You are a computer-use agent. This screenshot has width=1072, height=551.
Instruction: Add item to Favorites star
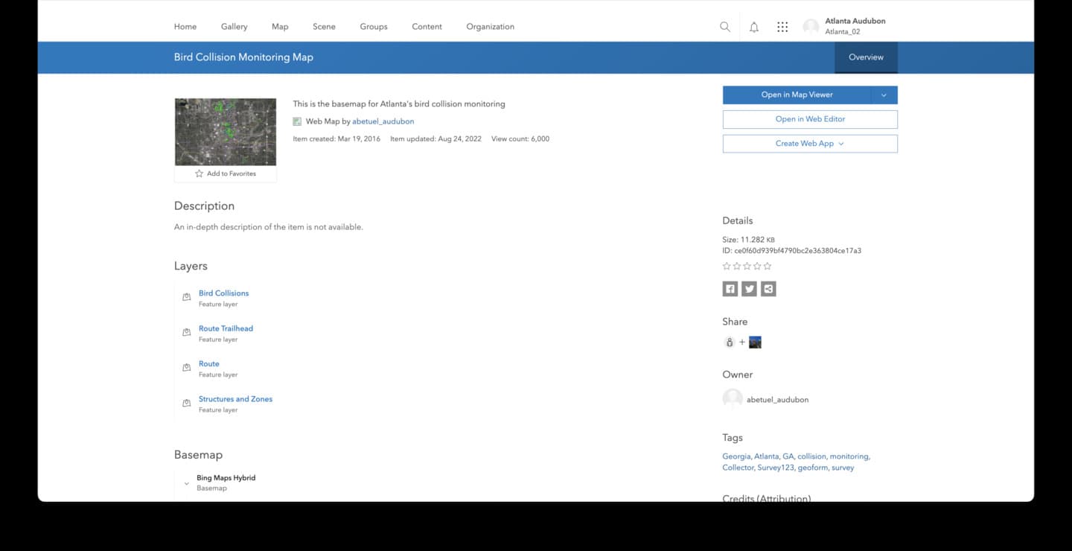(200, 173)
